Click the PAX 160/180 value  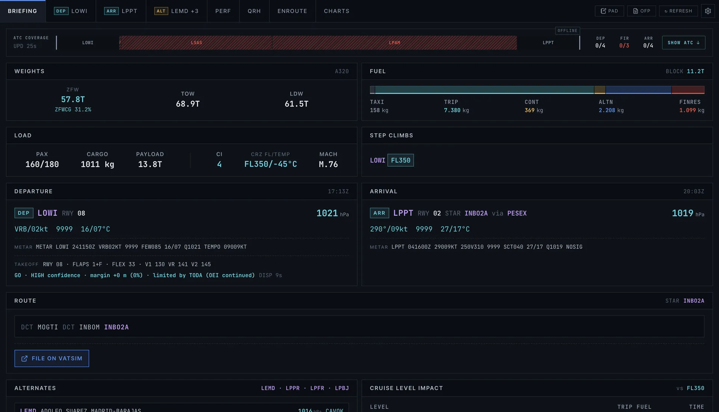tap(42, 164)
